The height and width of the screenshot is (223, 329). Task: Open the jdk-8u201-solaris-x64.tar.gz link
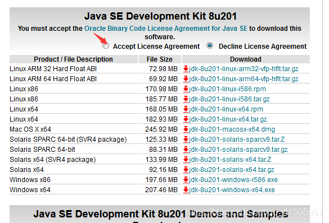pos(232,170)
